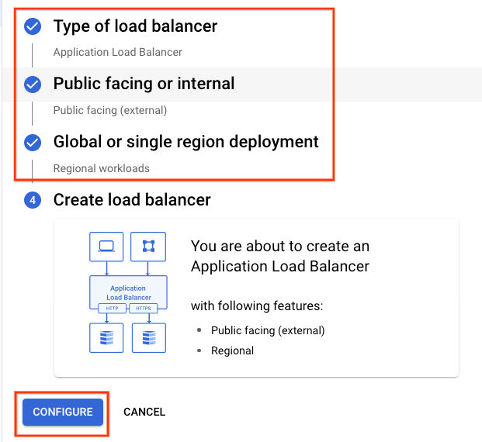Viewport: 482px width, 442px height.
Task: Expand the Type of load balancer step
Action: pyautogui.click(x=135, y=26)
